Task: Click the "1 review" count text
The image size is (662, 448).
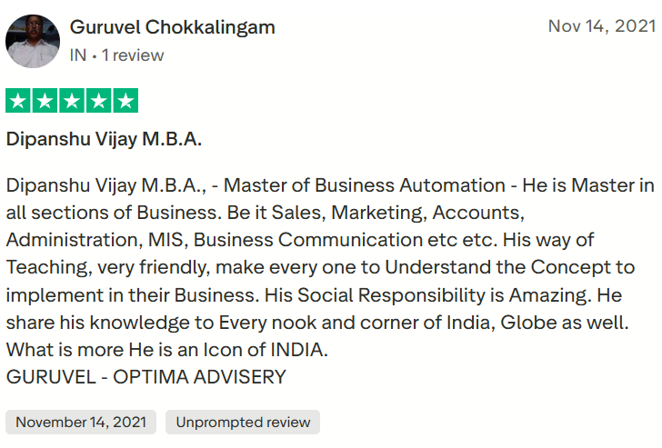Action: click(x=133, y=55)
